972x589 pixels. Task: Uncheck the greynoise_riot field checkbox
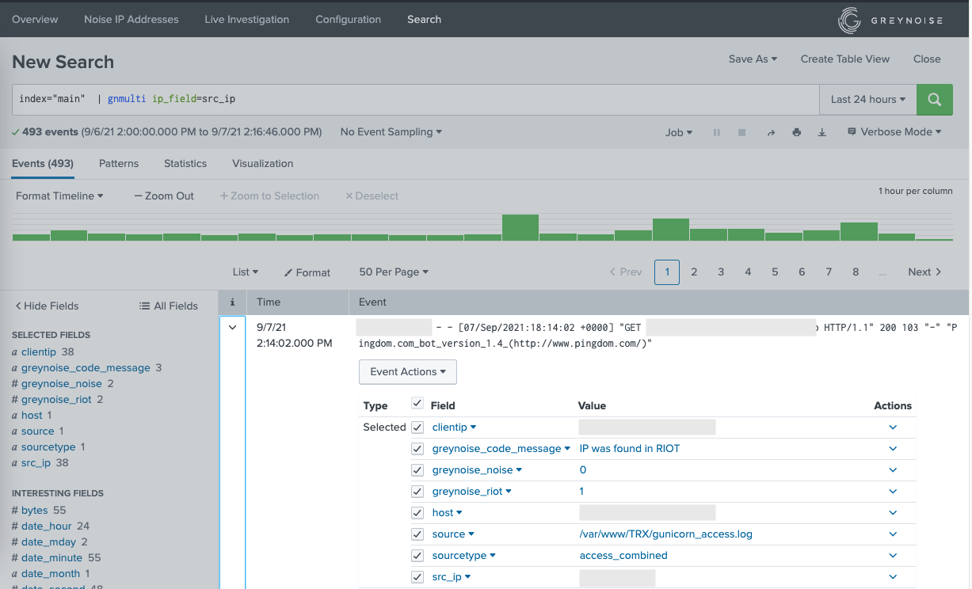tap(417, 491)
